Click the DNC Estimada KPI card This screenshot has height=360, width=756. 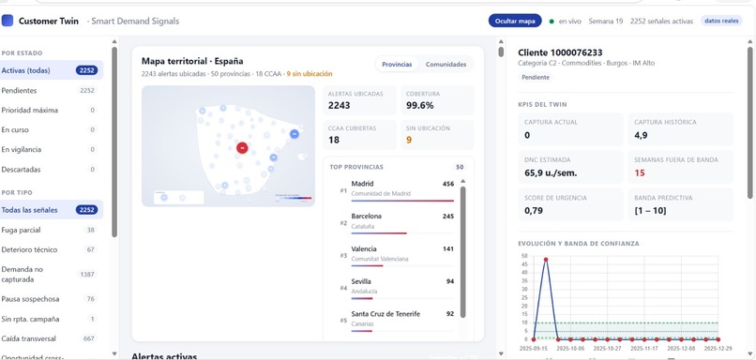[571, 167]
